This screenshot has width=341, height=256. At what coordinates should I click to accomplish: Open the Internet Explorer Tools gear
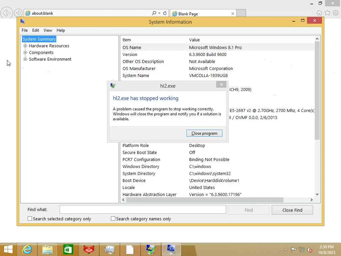coord(336,13)
